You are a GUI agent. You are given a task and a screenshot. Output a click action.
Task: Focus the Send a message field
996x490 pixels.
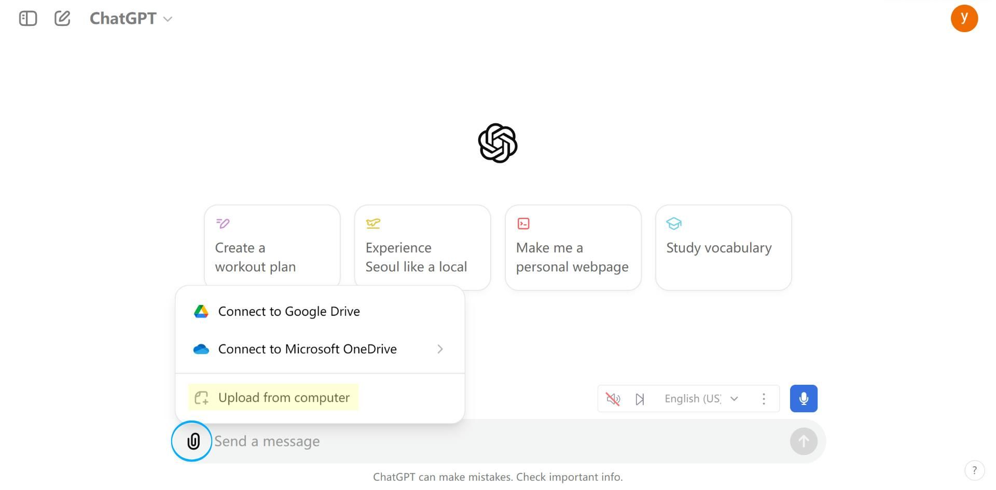(x=498, y=441)
